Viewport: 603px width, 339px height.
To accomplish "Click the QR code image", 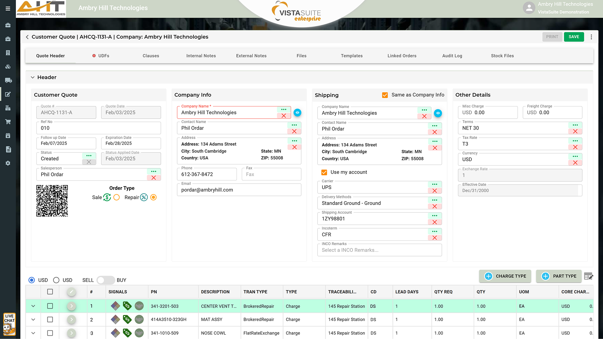I will click(52, 201).
